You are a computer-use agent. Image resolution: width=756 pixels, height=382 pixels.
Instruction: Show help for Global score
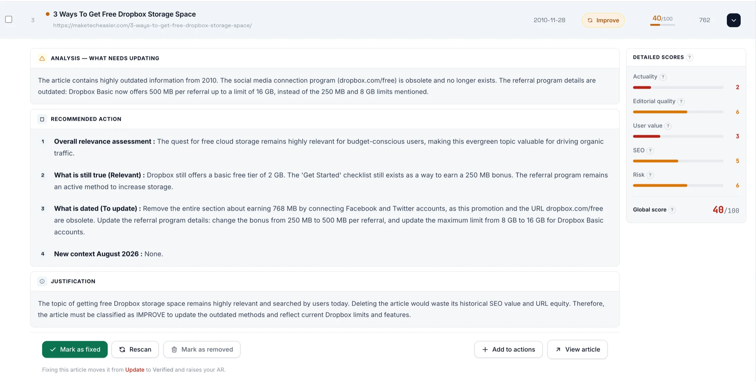click(672, 210)
